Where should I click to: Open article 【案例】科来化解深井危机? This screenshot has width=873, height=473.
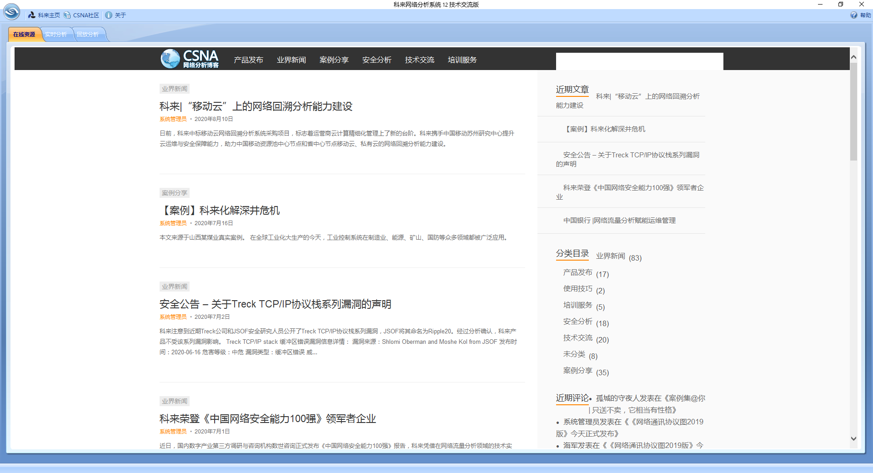point(220,211)
